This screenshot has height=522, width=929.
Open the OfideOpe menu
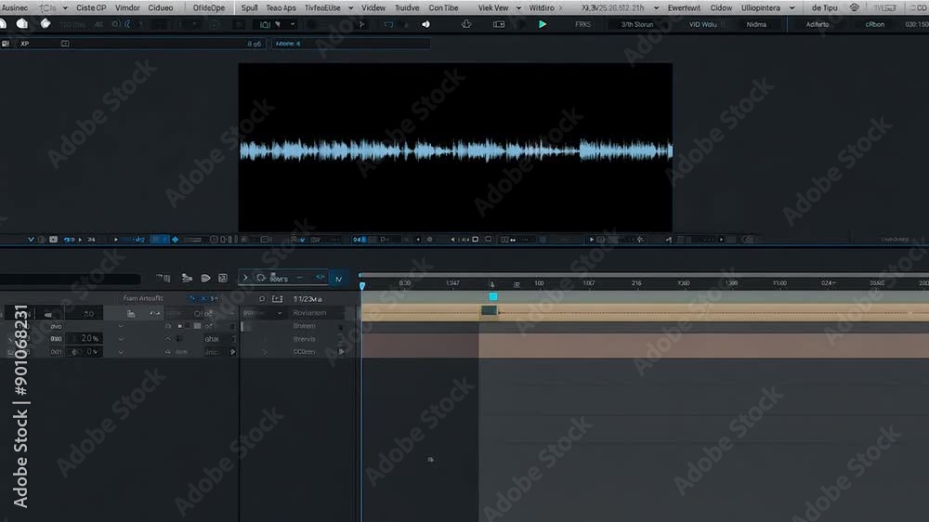tap(208, 7)
